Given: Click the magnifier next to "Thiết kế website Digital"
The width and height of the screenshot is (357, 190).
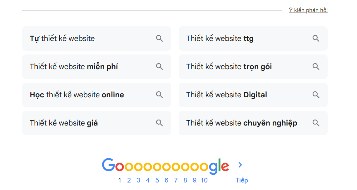Looking at the screenshot, I should 316,95.
